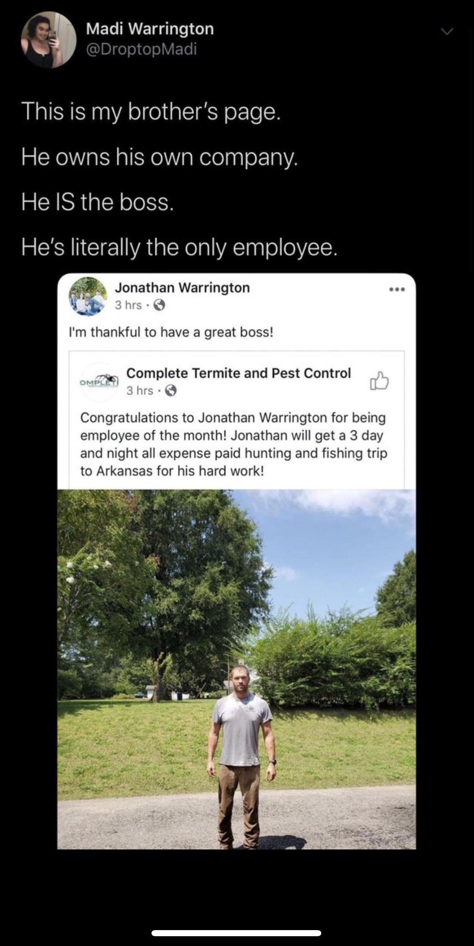
Task: Tap the tweet line "This is my brother's page."
Action: [x=151, y=112]
